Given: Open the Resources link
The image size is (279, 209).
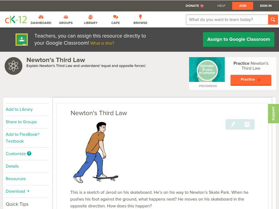Looking at the screenshot, I should coord(16,179).
